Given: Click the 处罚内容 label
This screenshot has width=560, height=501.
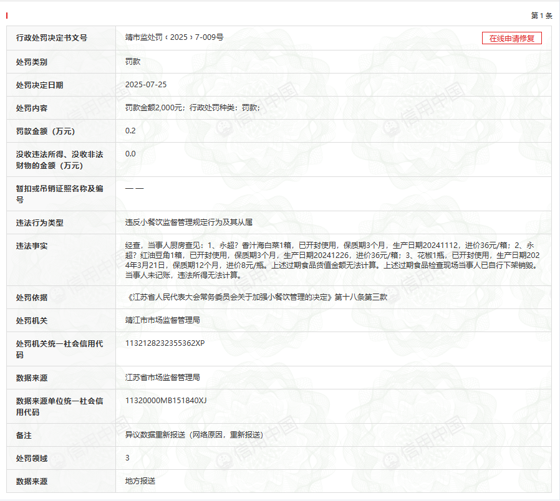Looking at the screenshot, I should pyautogui.click(x=31, y=108).
